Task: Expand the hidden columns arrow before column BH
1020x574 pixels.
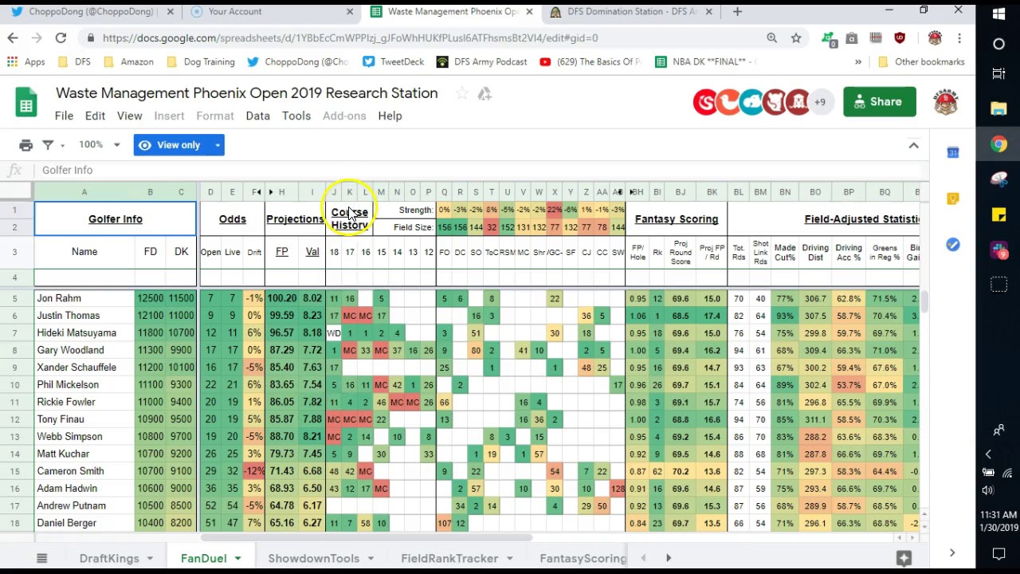Action: 632,192
